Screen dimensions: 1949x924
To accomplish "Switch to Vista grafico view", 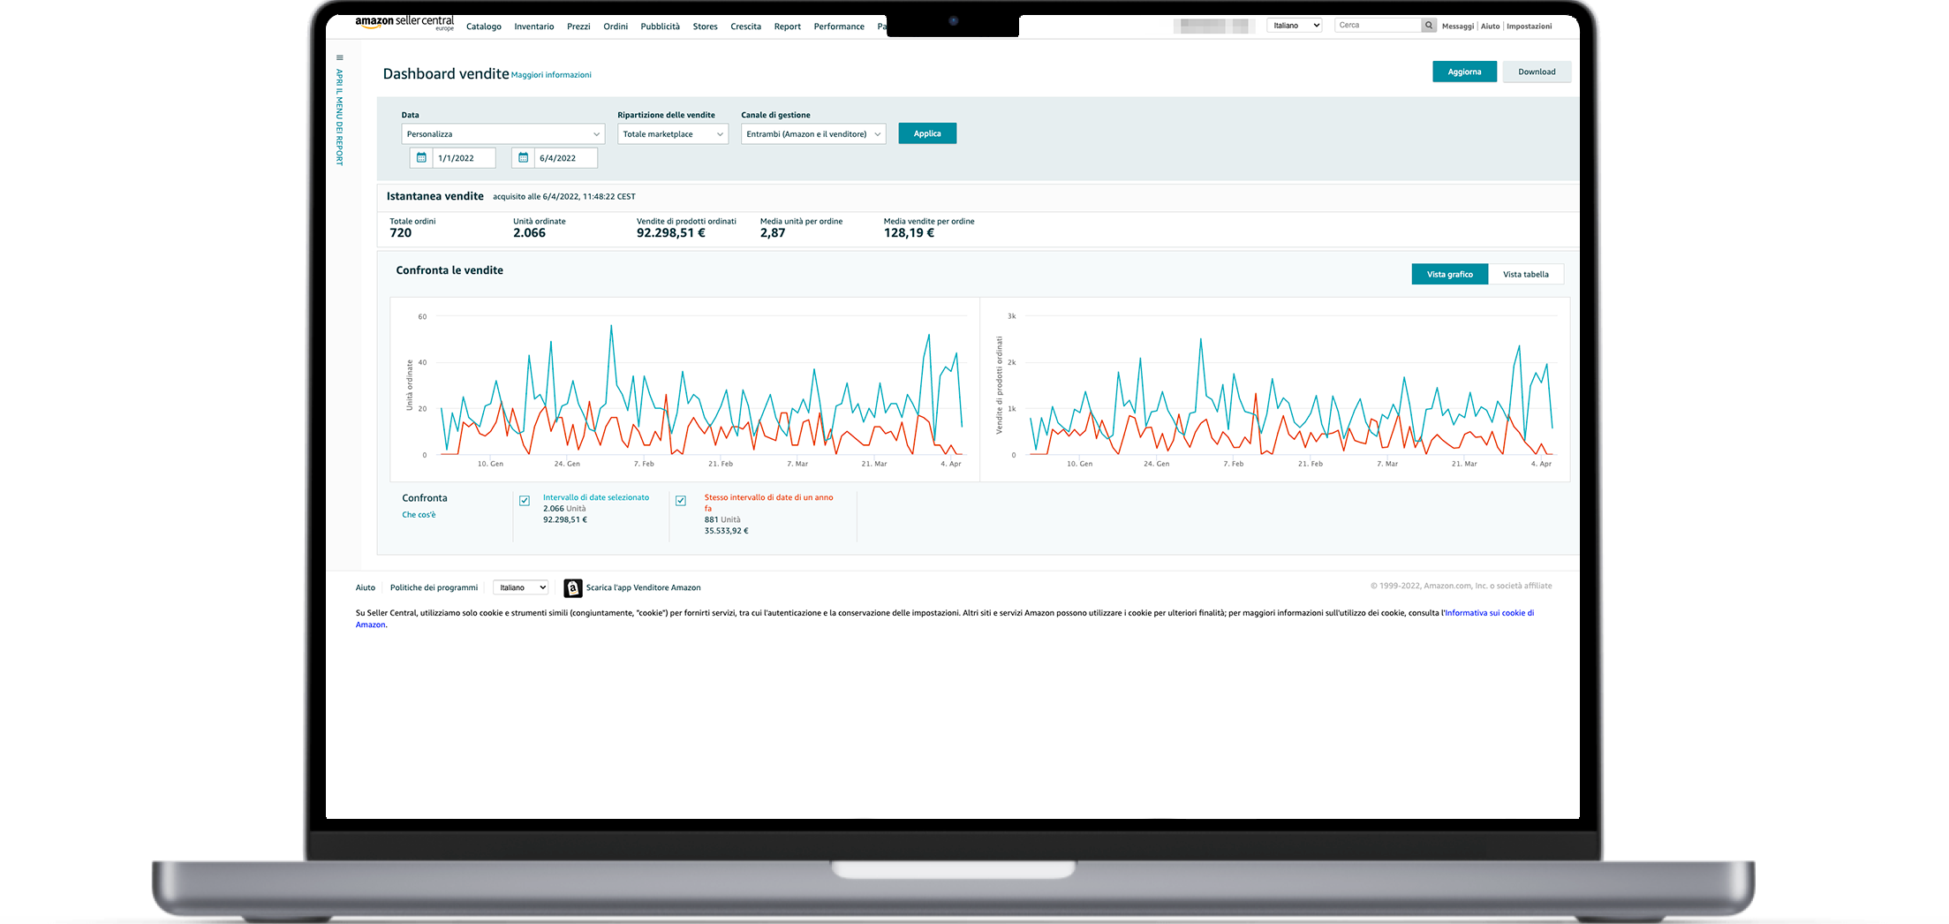I will tap(1450, 275).
